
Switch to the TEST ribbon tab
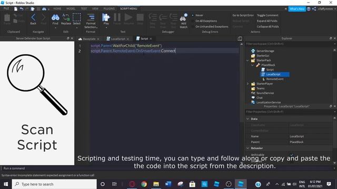84,8
